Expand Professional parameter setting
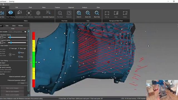 pyautogui.click(x=17, y=80)
